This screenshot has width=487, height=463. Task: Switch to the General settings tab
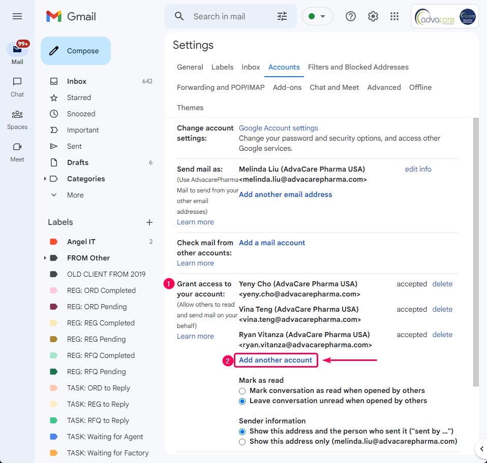(x=190, y=67)
